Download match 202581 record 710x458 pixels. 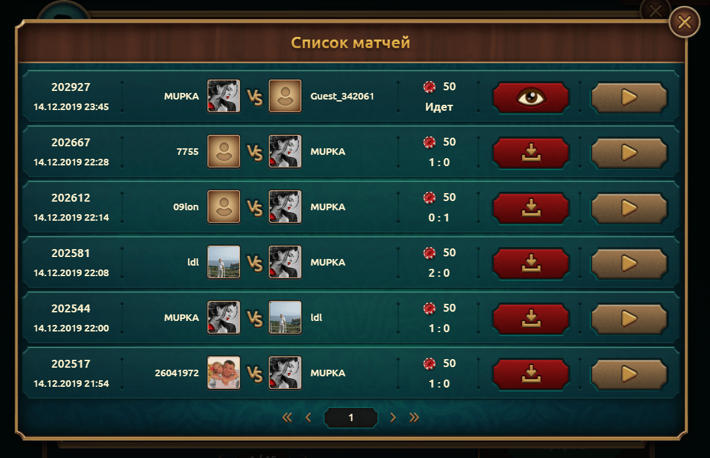click(x=531, y=264)
